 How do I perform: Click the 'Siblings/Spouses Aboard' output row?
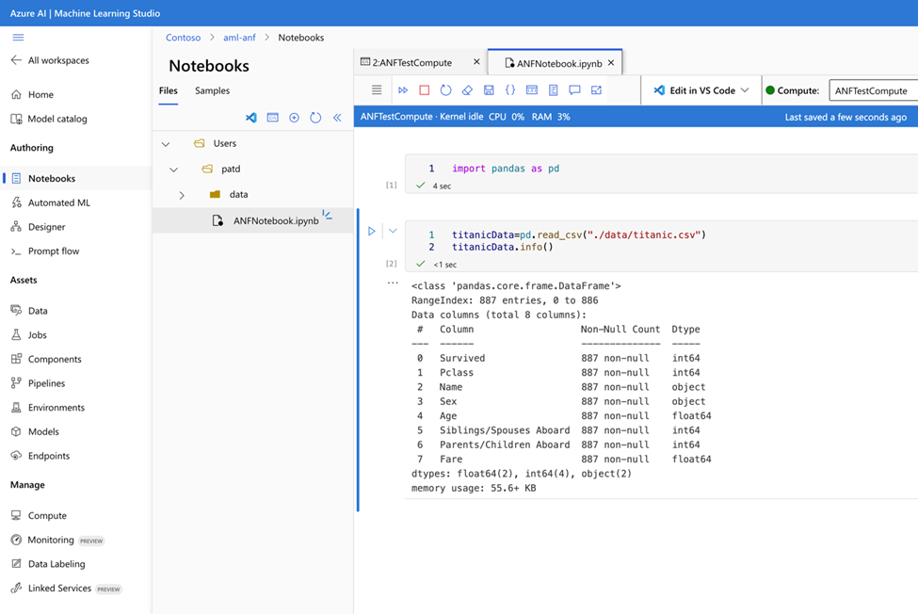point(561,430)
